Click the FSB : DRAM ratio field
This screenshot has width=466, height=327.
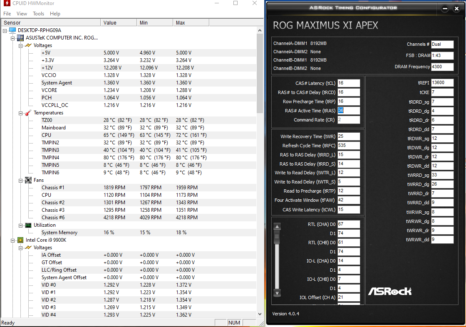click(x=442, y=55)
